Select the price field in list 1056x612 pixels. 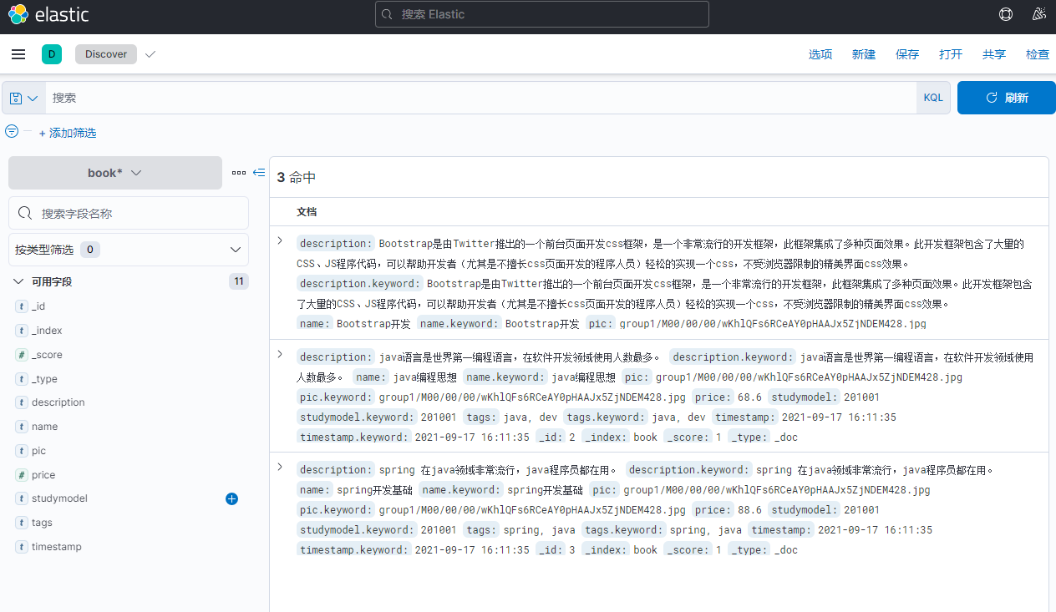coord(43,475)
